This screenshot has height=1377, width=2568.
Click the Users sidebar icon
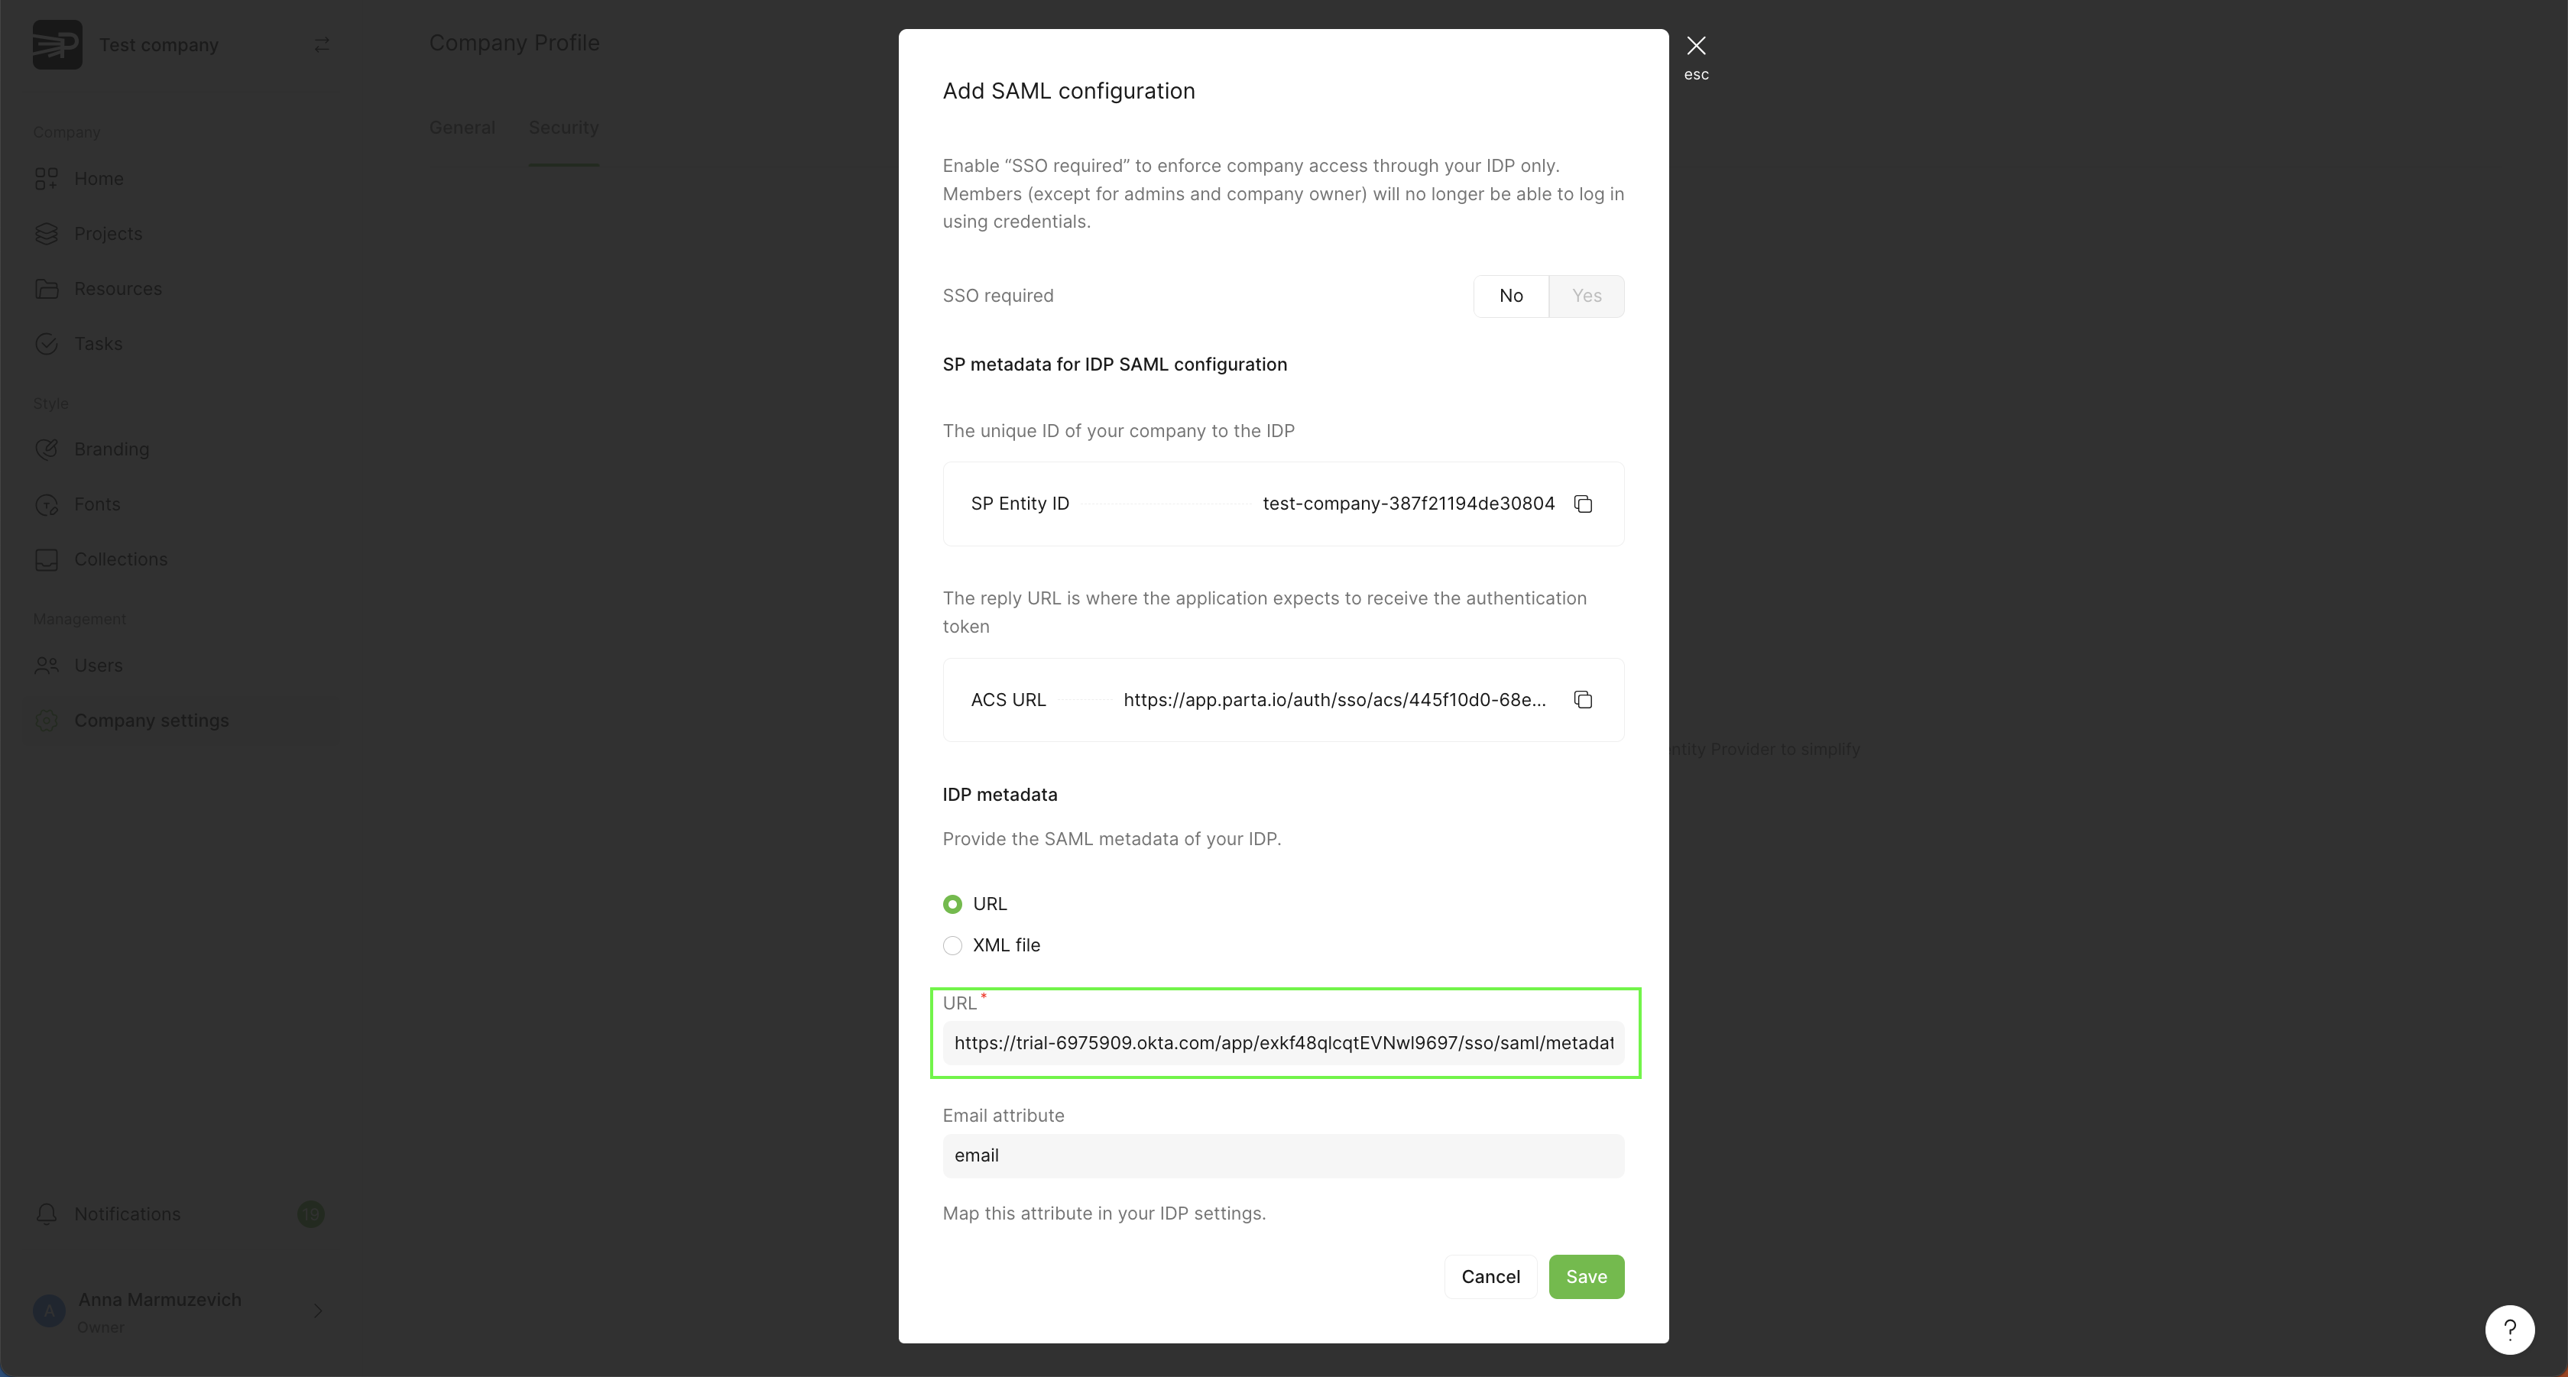[47, 666]
